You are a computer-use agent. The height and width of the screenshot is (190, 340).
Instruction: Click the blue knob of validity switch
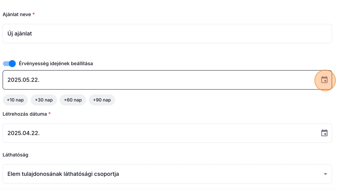pos(12,63)
